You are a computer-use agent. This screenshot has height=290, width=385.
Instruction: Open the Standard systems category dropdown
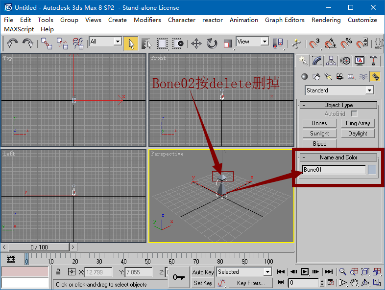point(369,90)
